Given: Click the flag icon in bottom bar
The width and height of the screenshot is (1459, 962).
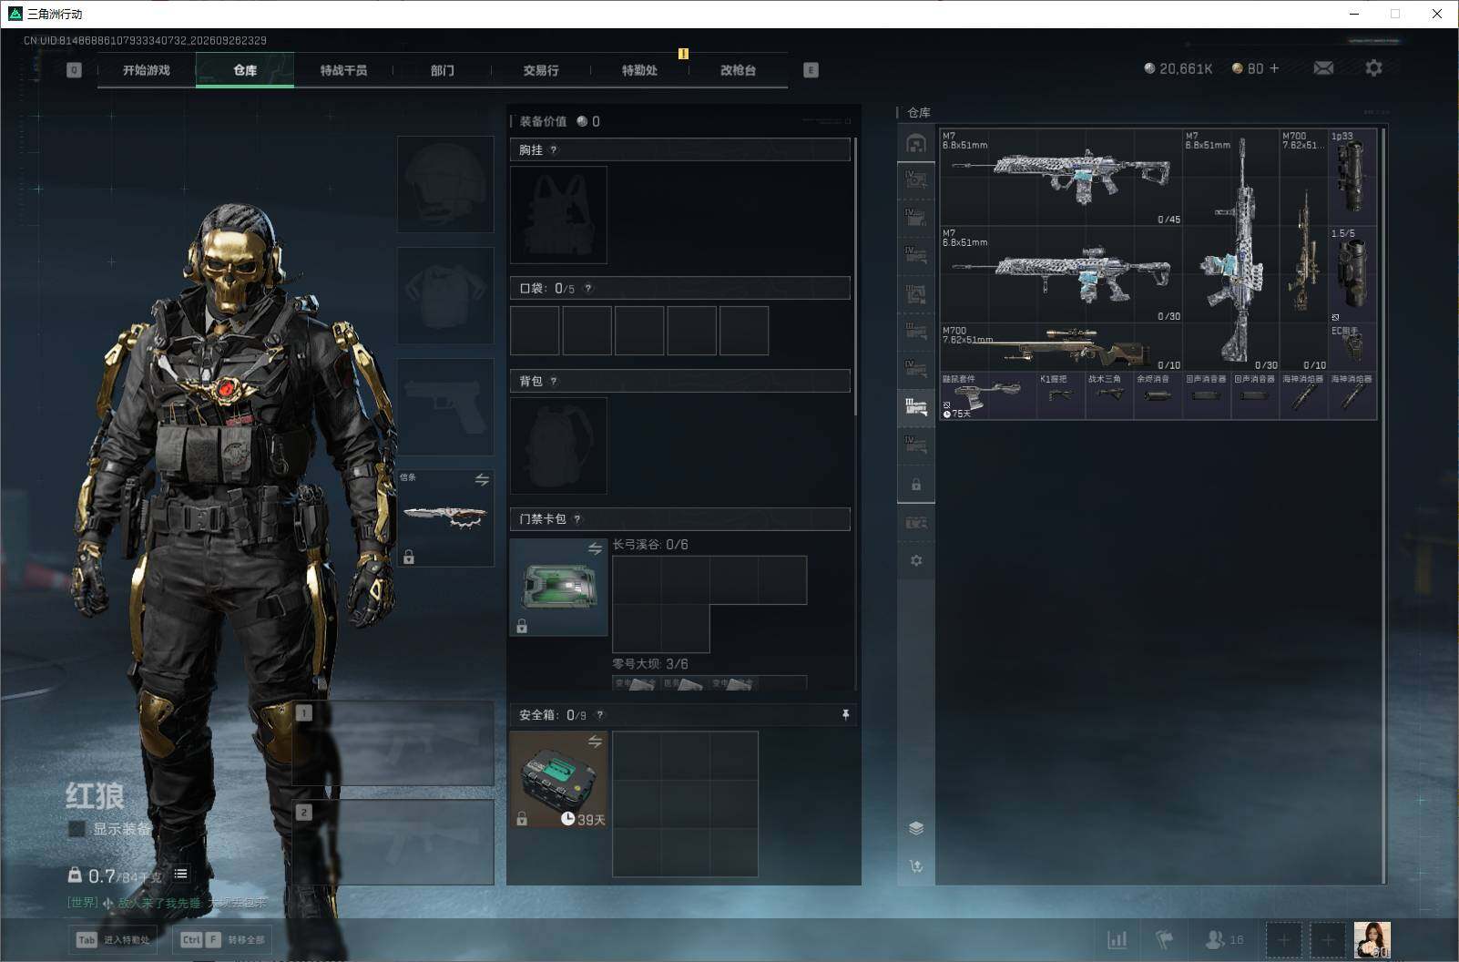Looking at the screenshot, I should click(1164, 939).
